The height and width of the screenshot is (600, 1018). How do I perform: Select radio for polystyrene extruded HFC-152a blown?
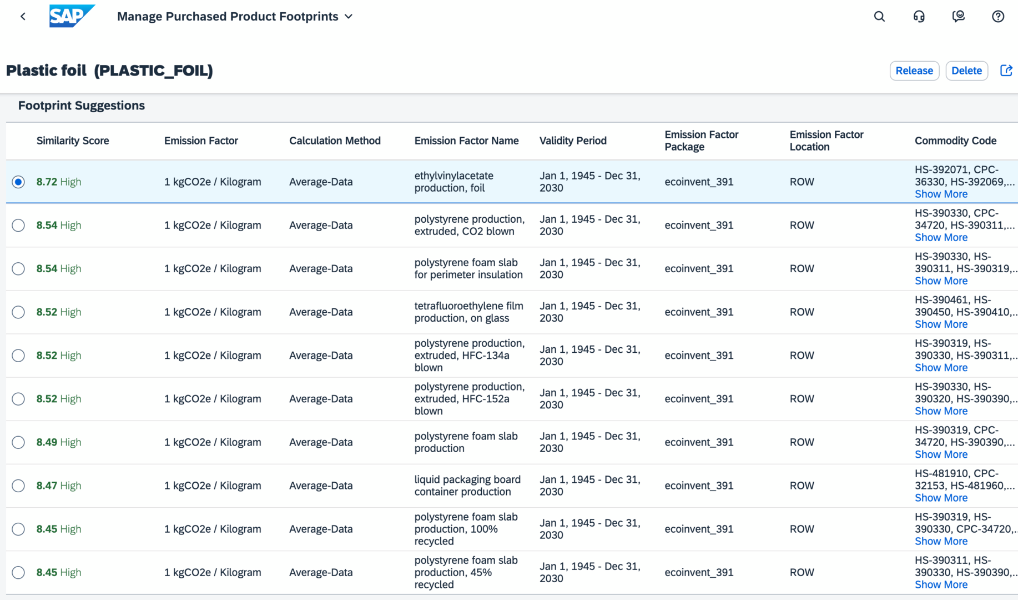18,398
